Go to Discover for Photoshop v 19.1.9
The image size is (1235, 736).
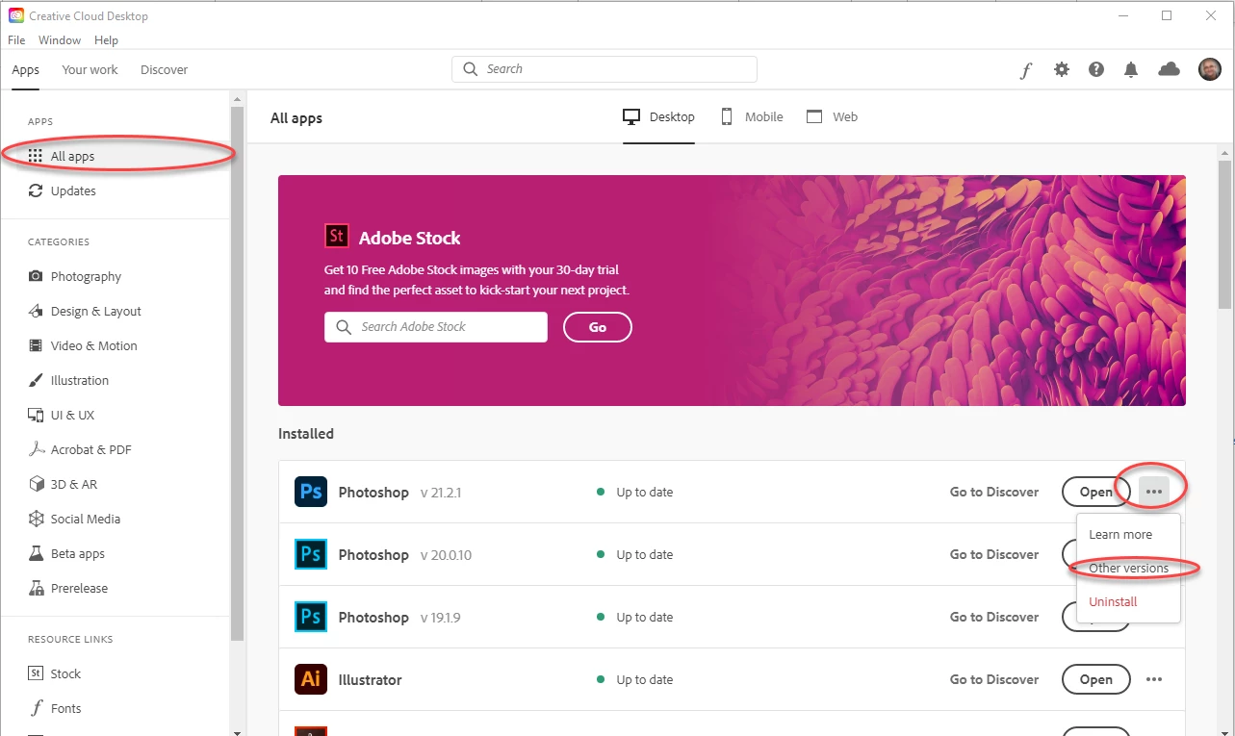pos(994,617)
